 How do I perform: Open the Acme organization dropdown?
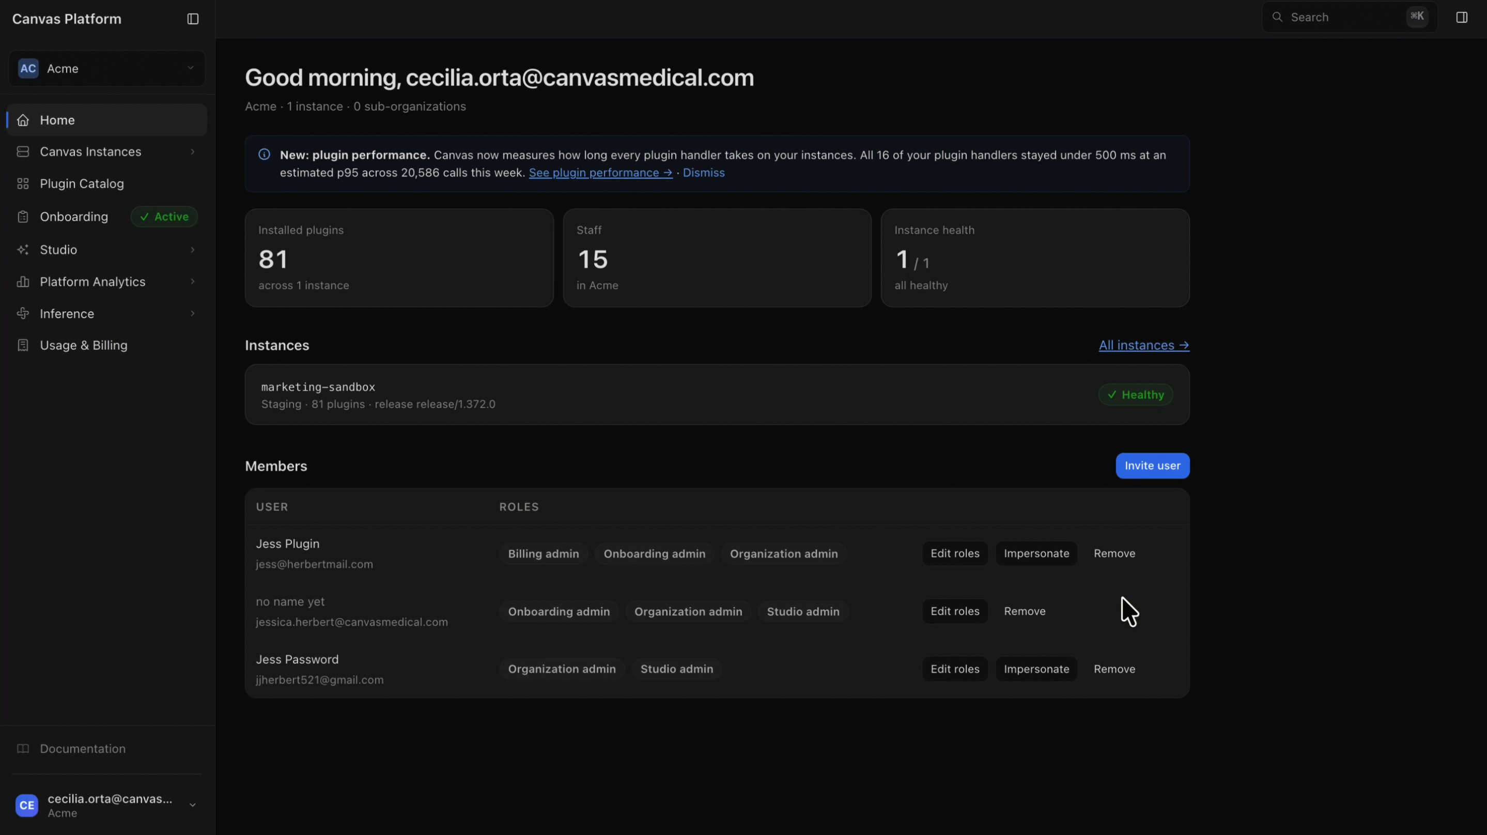pyautogui.click(x=107, y=68)
